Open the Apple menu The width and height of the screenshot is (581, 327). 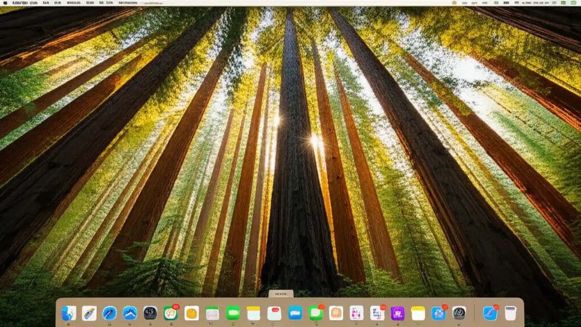coord(5,3)
